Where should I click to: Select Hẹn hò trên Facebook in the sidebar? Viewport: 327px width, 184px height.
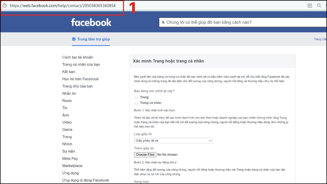point(80,79)
